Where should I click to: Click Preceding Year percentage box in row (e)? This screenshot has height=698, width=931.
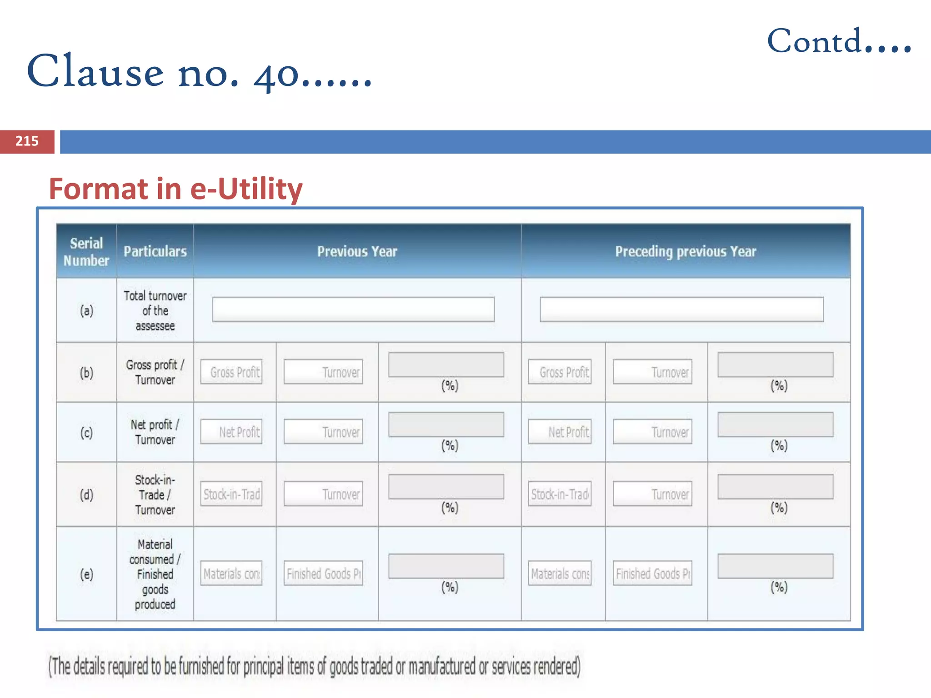tap(775, 566)
